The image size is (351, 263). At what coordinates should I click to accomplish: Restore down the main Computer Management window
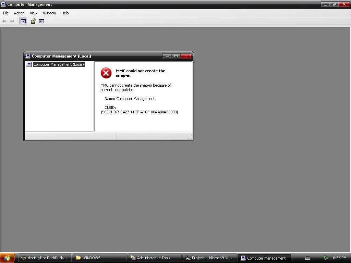[x=334, y=4]
